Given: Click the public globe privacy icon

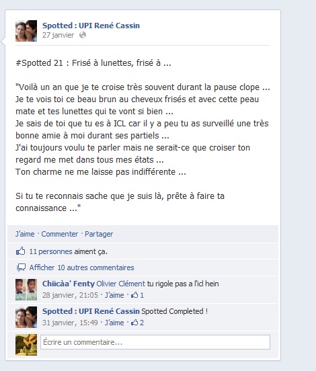Looking at the screenshot, I should click(83, 35).
